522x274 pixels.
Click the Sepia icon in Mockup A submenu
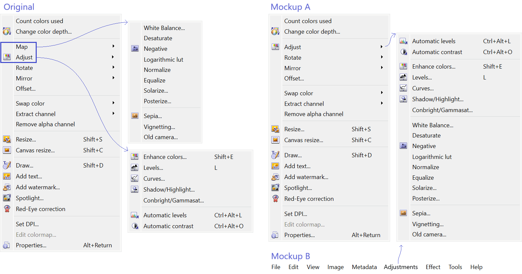coord(403,213)
